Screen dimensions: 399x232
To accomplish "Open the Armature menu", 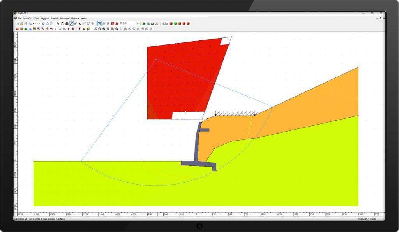I will click(x=64, y=18).
